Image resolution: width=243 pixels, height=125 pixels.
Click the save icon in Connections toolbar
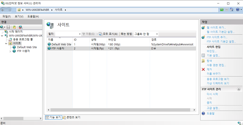click(8, 27)
